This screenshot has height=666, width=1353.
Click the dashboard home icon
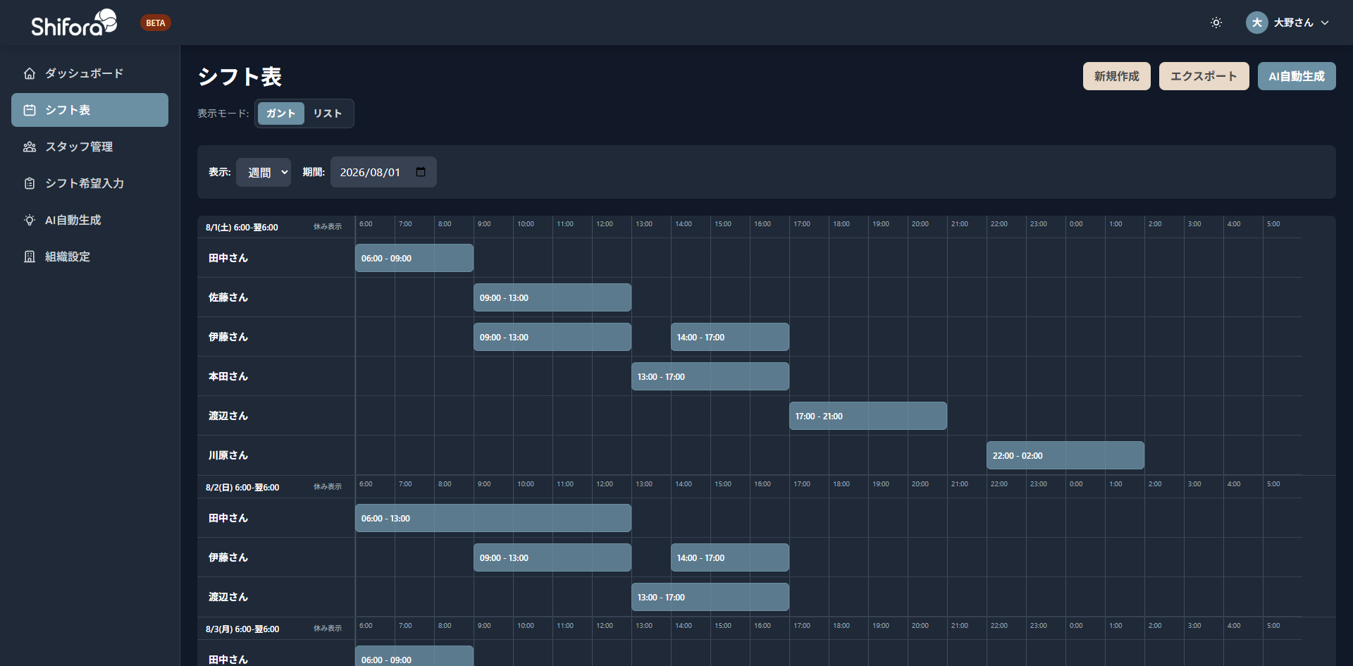30,73
